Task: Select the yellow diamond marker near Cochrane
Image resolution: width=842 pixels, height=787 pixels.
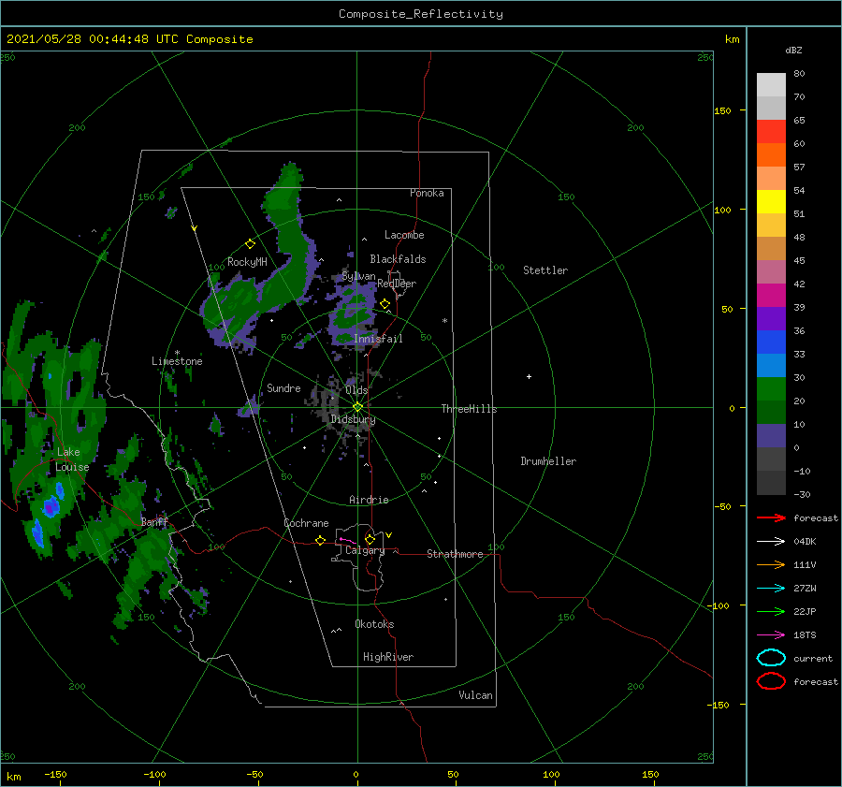Action: tap(321, 540)
